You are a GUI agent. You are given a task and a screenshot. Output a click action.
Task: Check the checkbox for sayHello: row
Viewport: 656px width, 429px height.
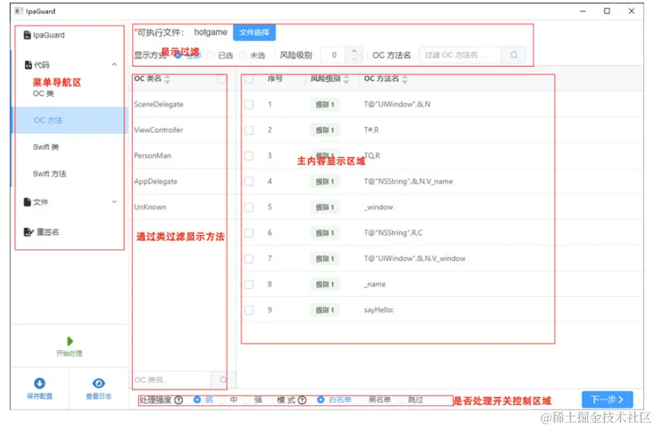(x=249, y=309)
